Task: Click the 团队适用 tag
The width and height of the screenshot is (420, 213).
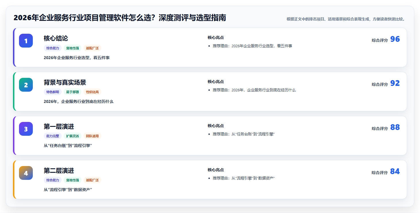Action: pyautogui.click(x=92, y=136)
